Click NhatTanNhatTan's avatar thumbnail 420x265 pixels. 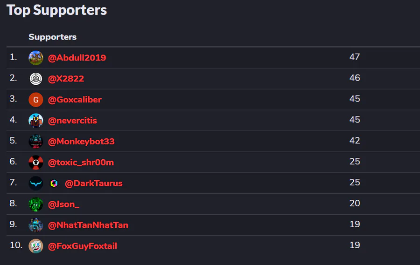(36, 225)
